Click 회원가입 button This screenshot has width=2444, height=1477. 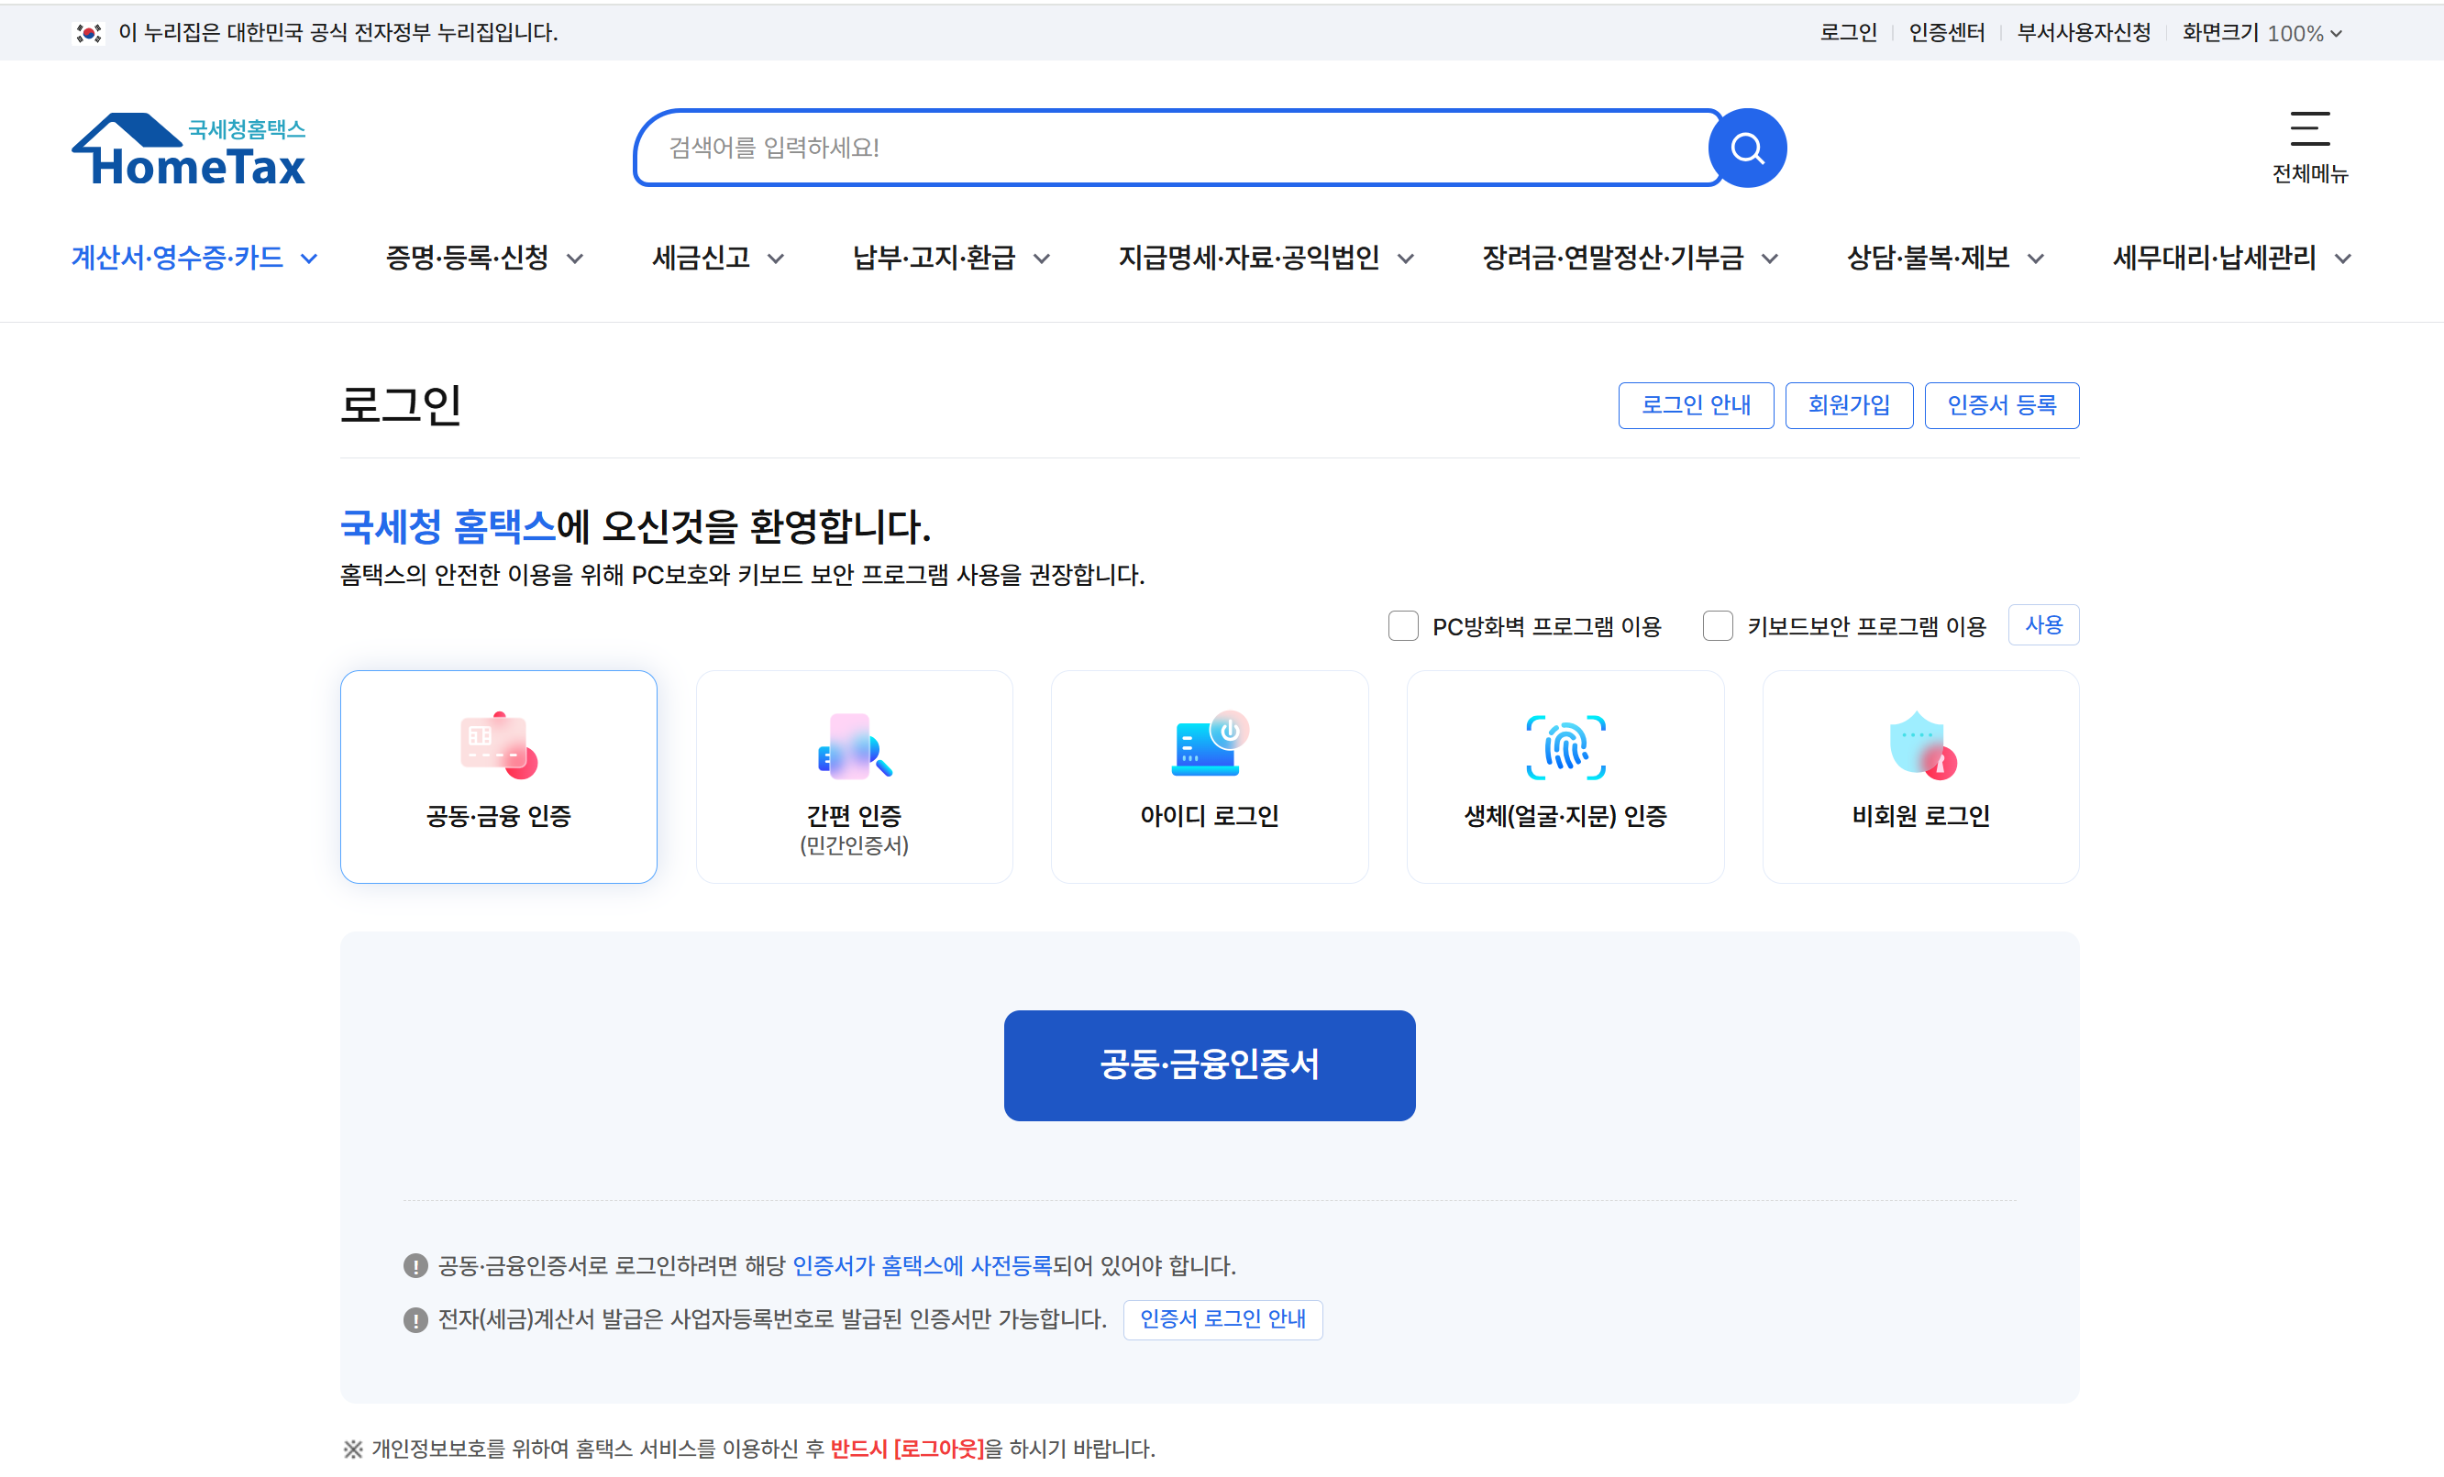tap(1848, 404)
